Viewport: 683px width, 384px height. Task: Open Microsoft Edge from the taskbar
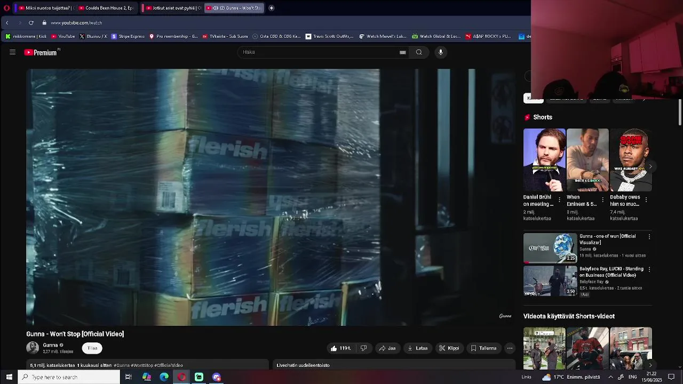point(164,377)
